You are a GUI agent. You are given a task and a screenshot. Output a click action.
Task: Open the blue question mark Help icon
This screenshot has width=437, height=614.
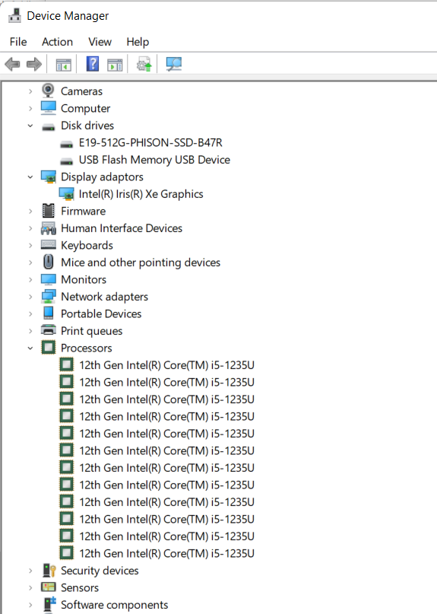coord(93,64)
